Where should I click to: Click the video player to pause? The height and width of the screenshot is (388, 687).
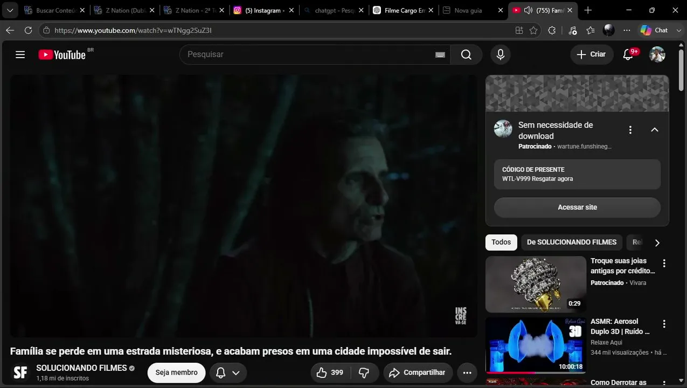pos(244,206)
